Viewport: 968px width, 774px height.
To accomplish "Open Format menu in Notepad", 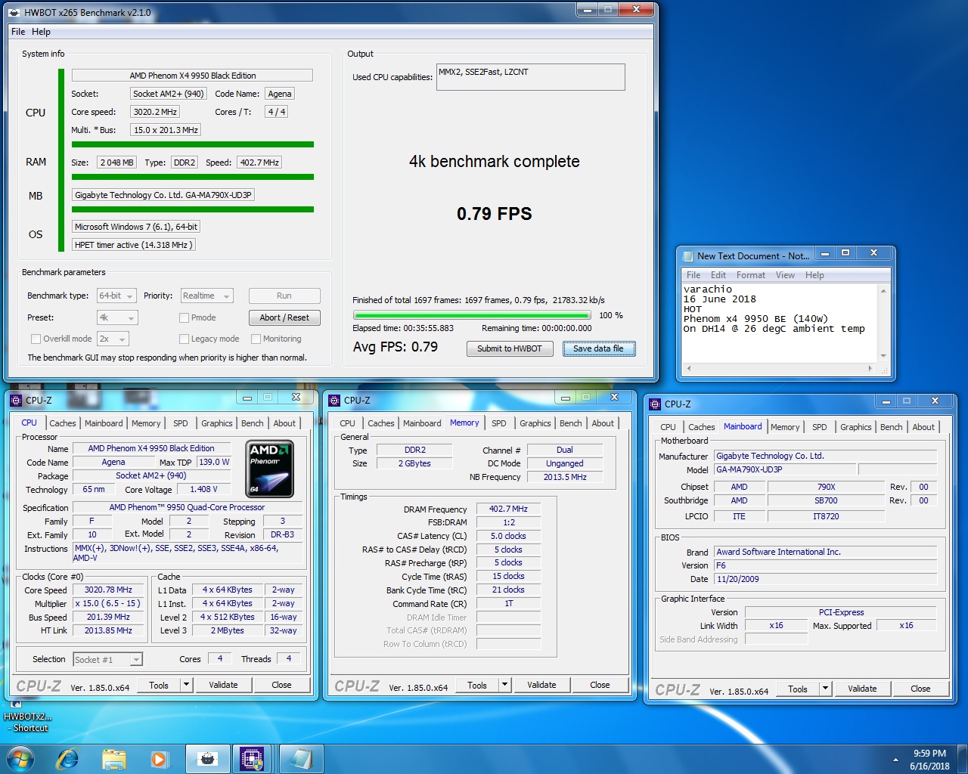I will [750, 275].
